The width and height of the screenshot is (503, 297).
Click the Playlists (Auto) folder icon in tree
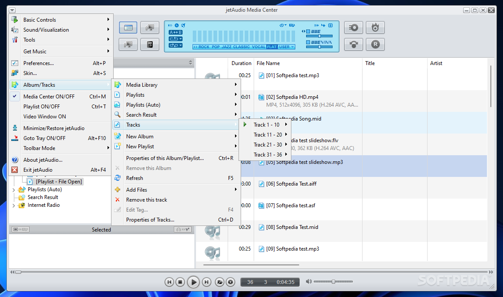click(22, 189)
